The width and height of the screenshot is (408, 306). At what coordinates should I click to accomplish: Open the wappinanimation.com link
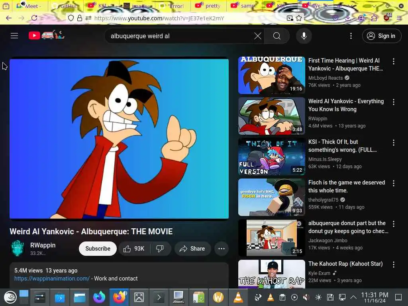(x=52, y=279)
